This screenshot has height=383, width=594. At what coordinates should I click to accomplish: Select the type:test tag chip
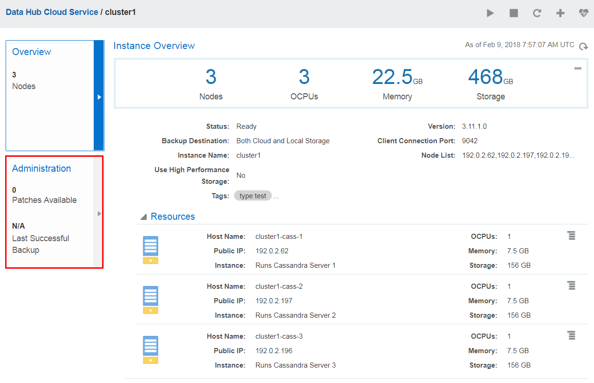[x=252, y=195]
